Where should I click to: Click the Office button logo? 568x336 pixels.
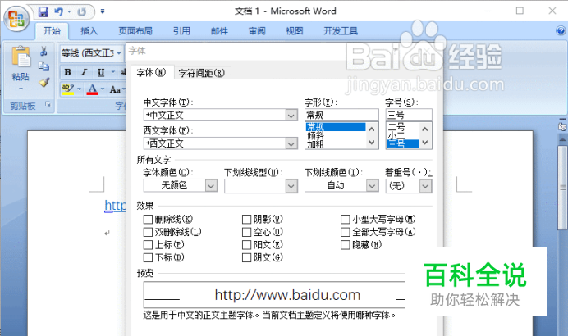[16, 19]
